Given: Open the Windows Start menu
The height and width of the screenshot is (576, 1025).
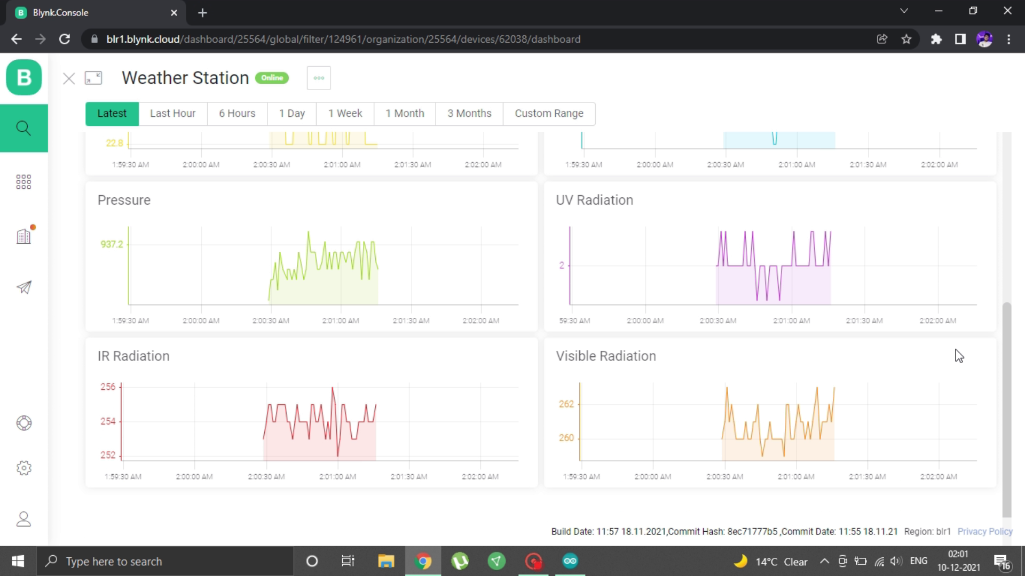Looking at the screenshot, I should pos(18,561).
